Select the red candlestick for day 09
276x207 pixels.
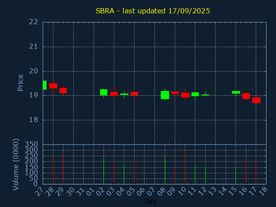175,93
